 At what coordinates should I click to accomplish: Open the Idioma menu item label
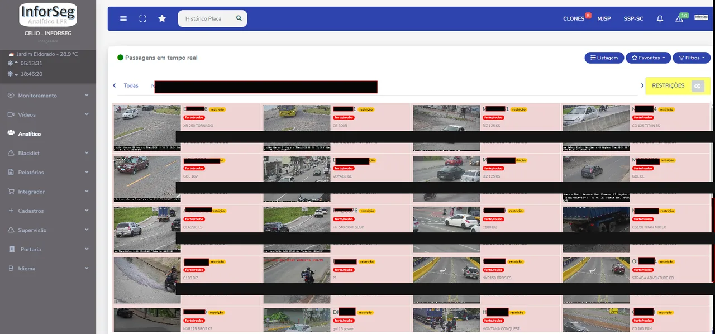click(27, 268)
